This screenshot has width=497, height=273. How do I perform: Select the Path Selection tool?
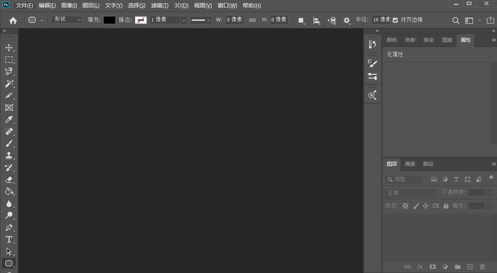click(x=9, y=251)
